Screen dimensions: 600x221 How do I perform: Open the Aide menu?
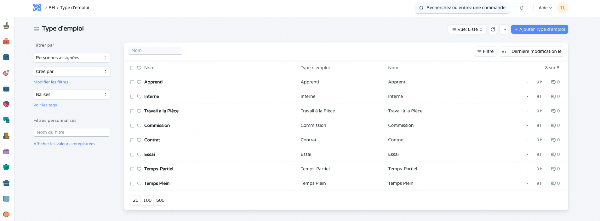(545, 8)
